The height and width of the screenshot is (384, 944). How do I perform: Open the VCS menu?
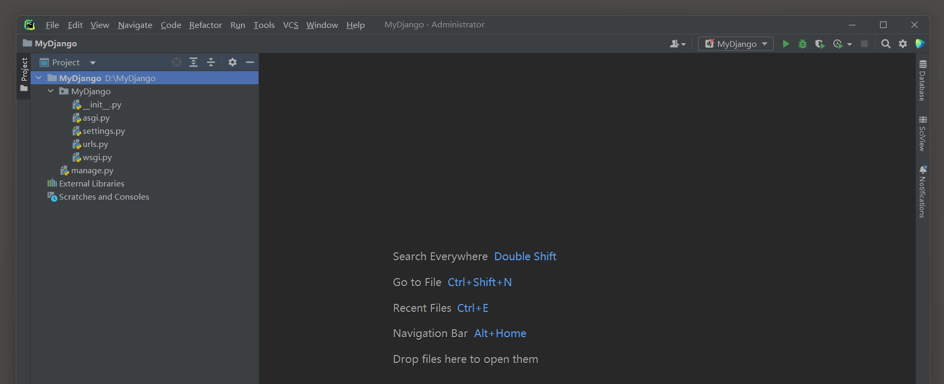pos(291,25)
